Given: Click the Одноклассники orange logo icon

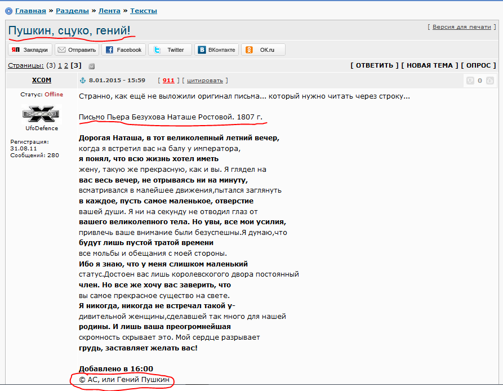Looking at the screenshot, I should [249, 50].
